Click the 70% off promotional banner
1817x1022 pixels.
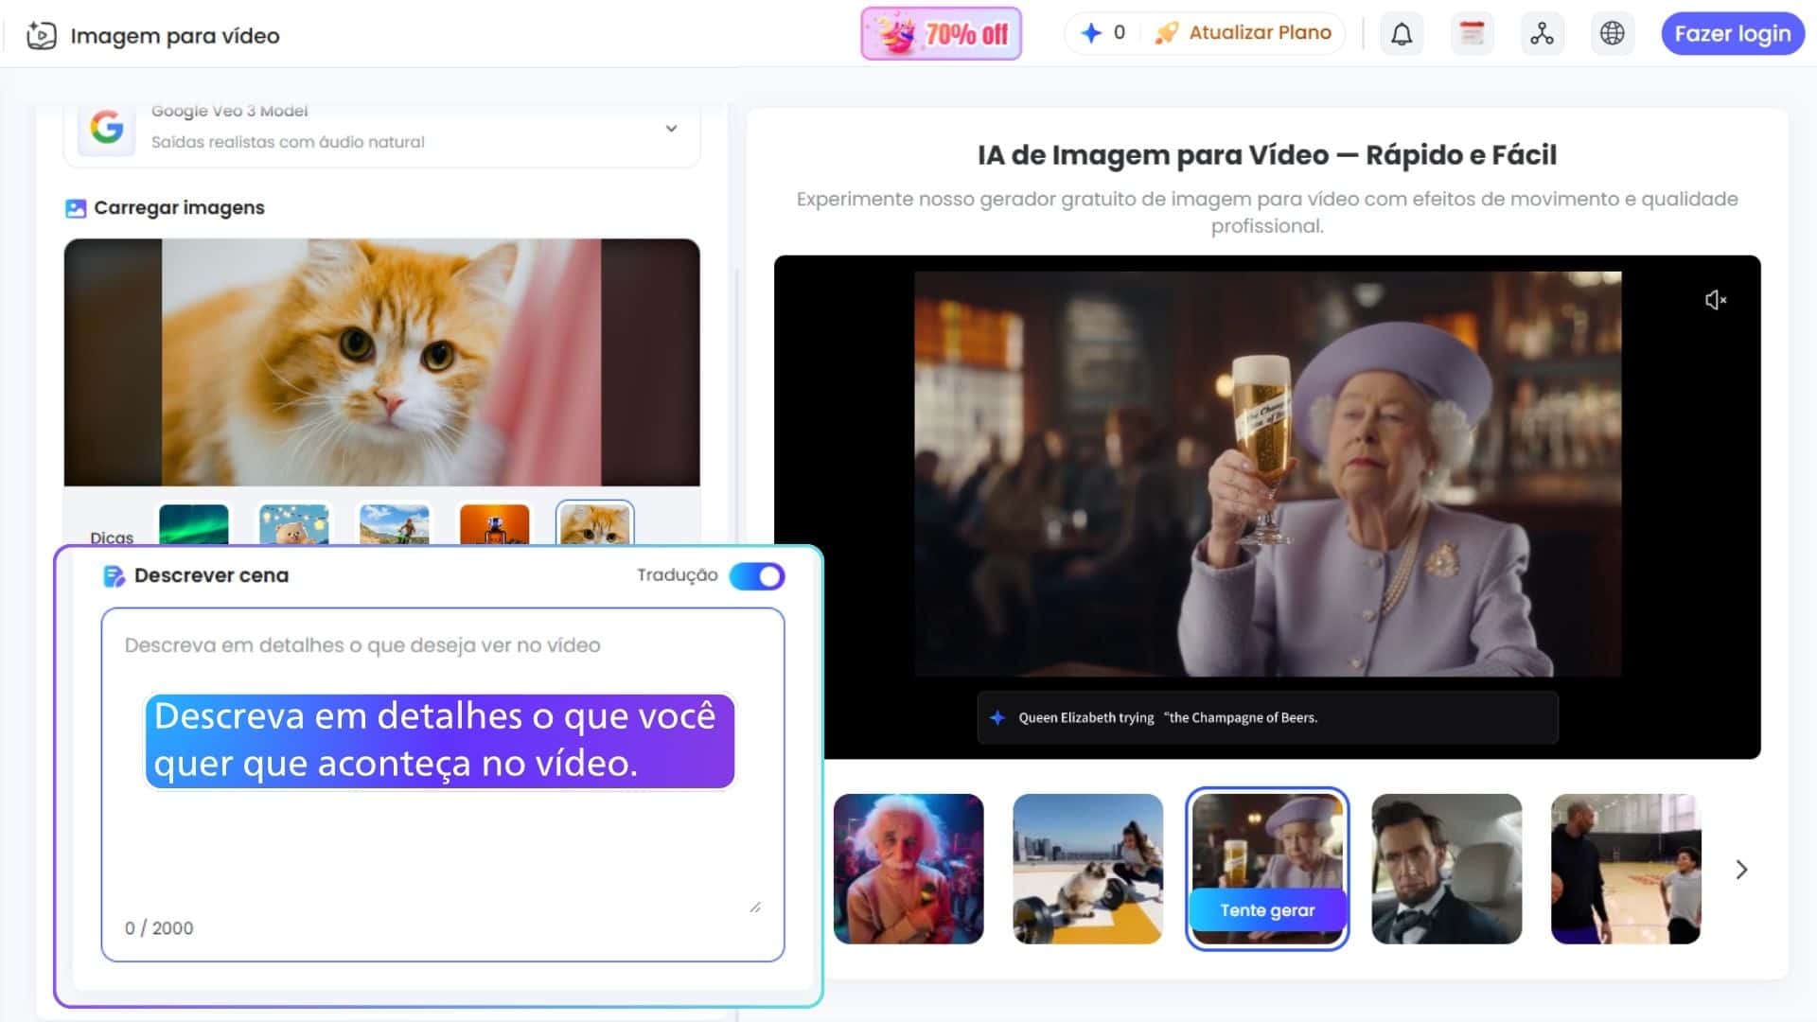point(941,33)
